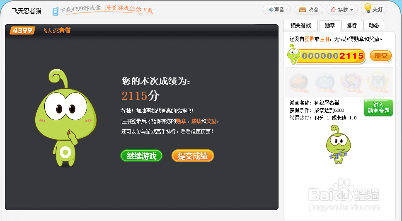Click the phone icon beside the download text
Image resolution: width=402 pixels, height=221 pixels.
click(55, 12)
